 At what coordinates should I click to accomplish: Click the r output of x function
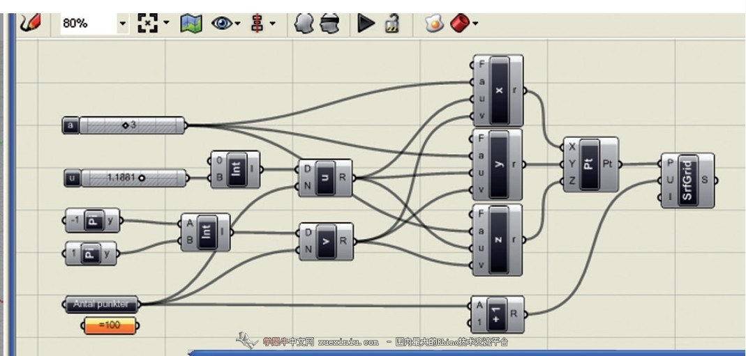coord(514,90)
